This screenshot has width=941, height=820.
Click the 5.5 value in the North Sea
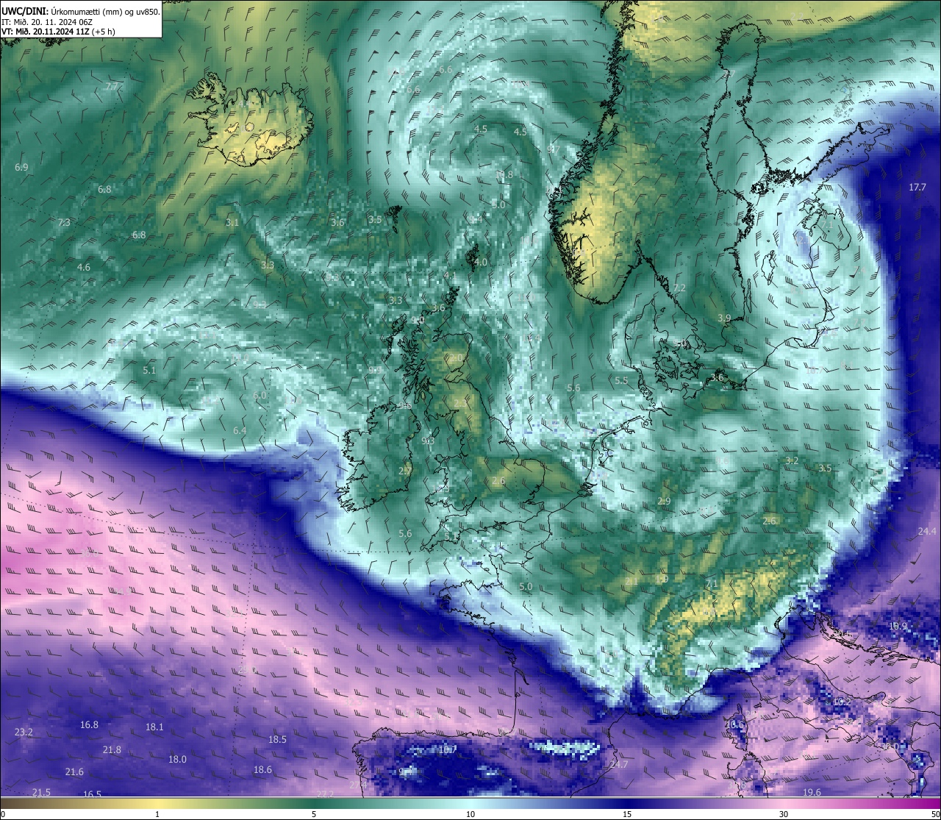[621, 380]
